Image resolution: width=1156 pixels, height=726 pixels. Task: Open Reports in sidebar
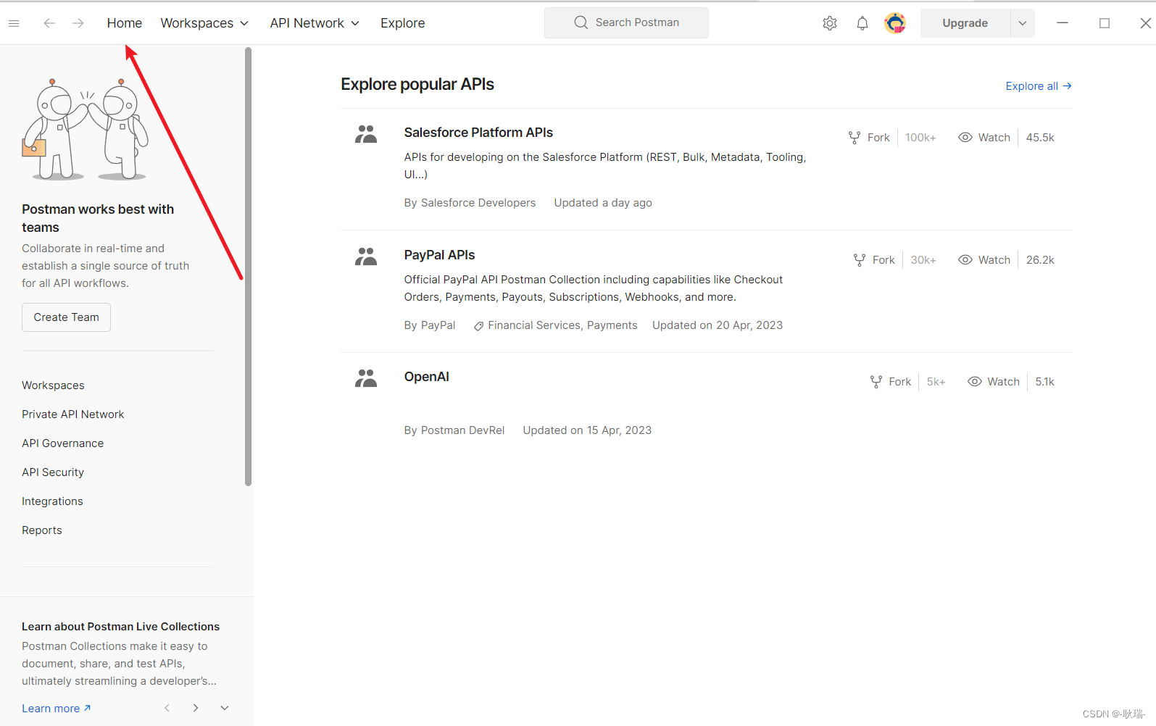coord(42,530)
